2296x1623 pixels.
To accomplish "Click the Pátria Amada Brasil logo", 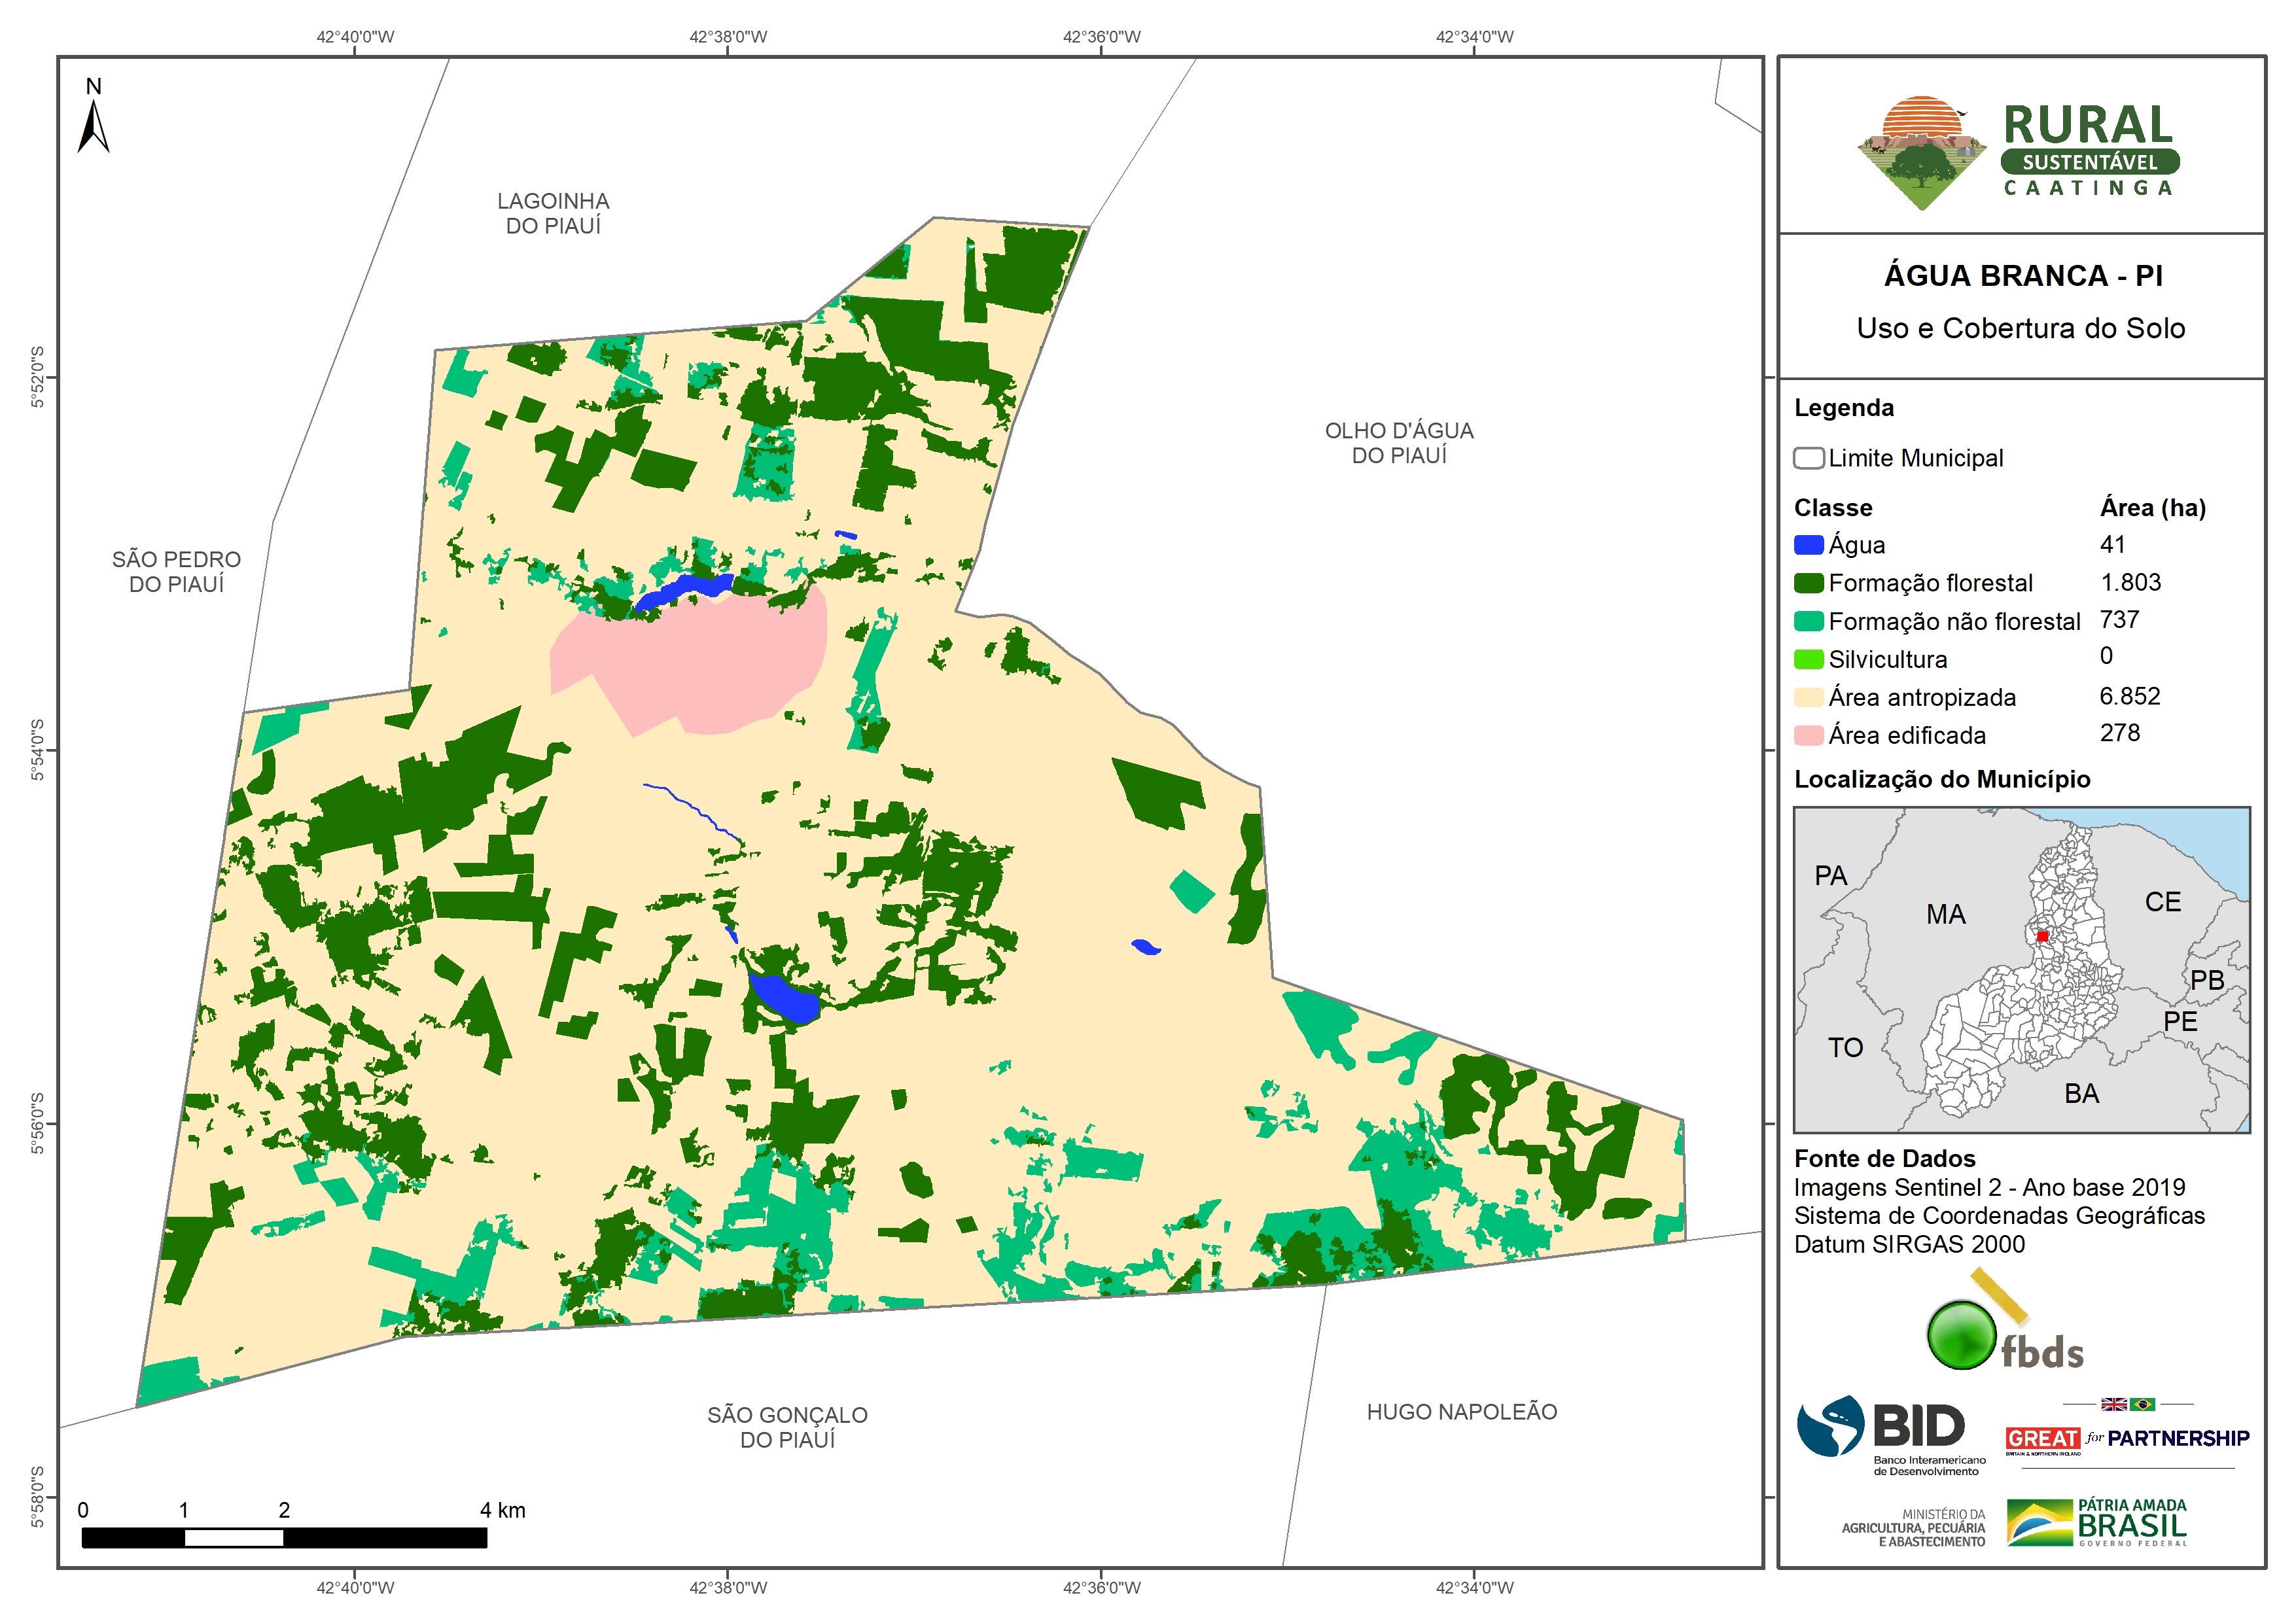I will (x=2097, y=1523).
